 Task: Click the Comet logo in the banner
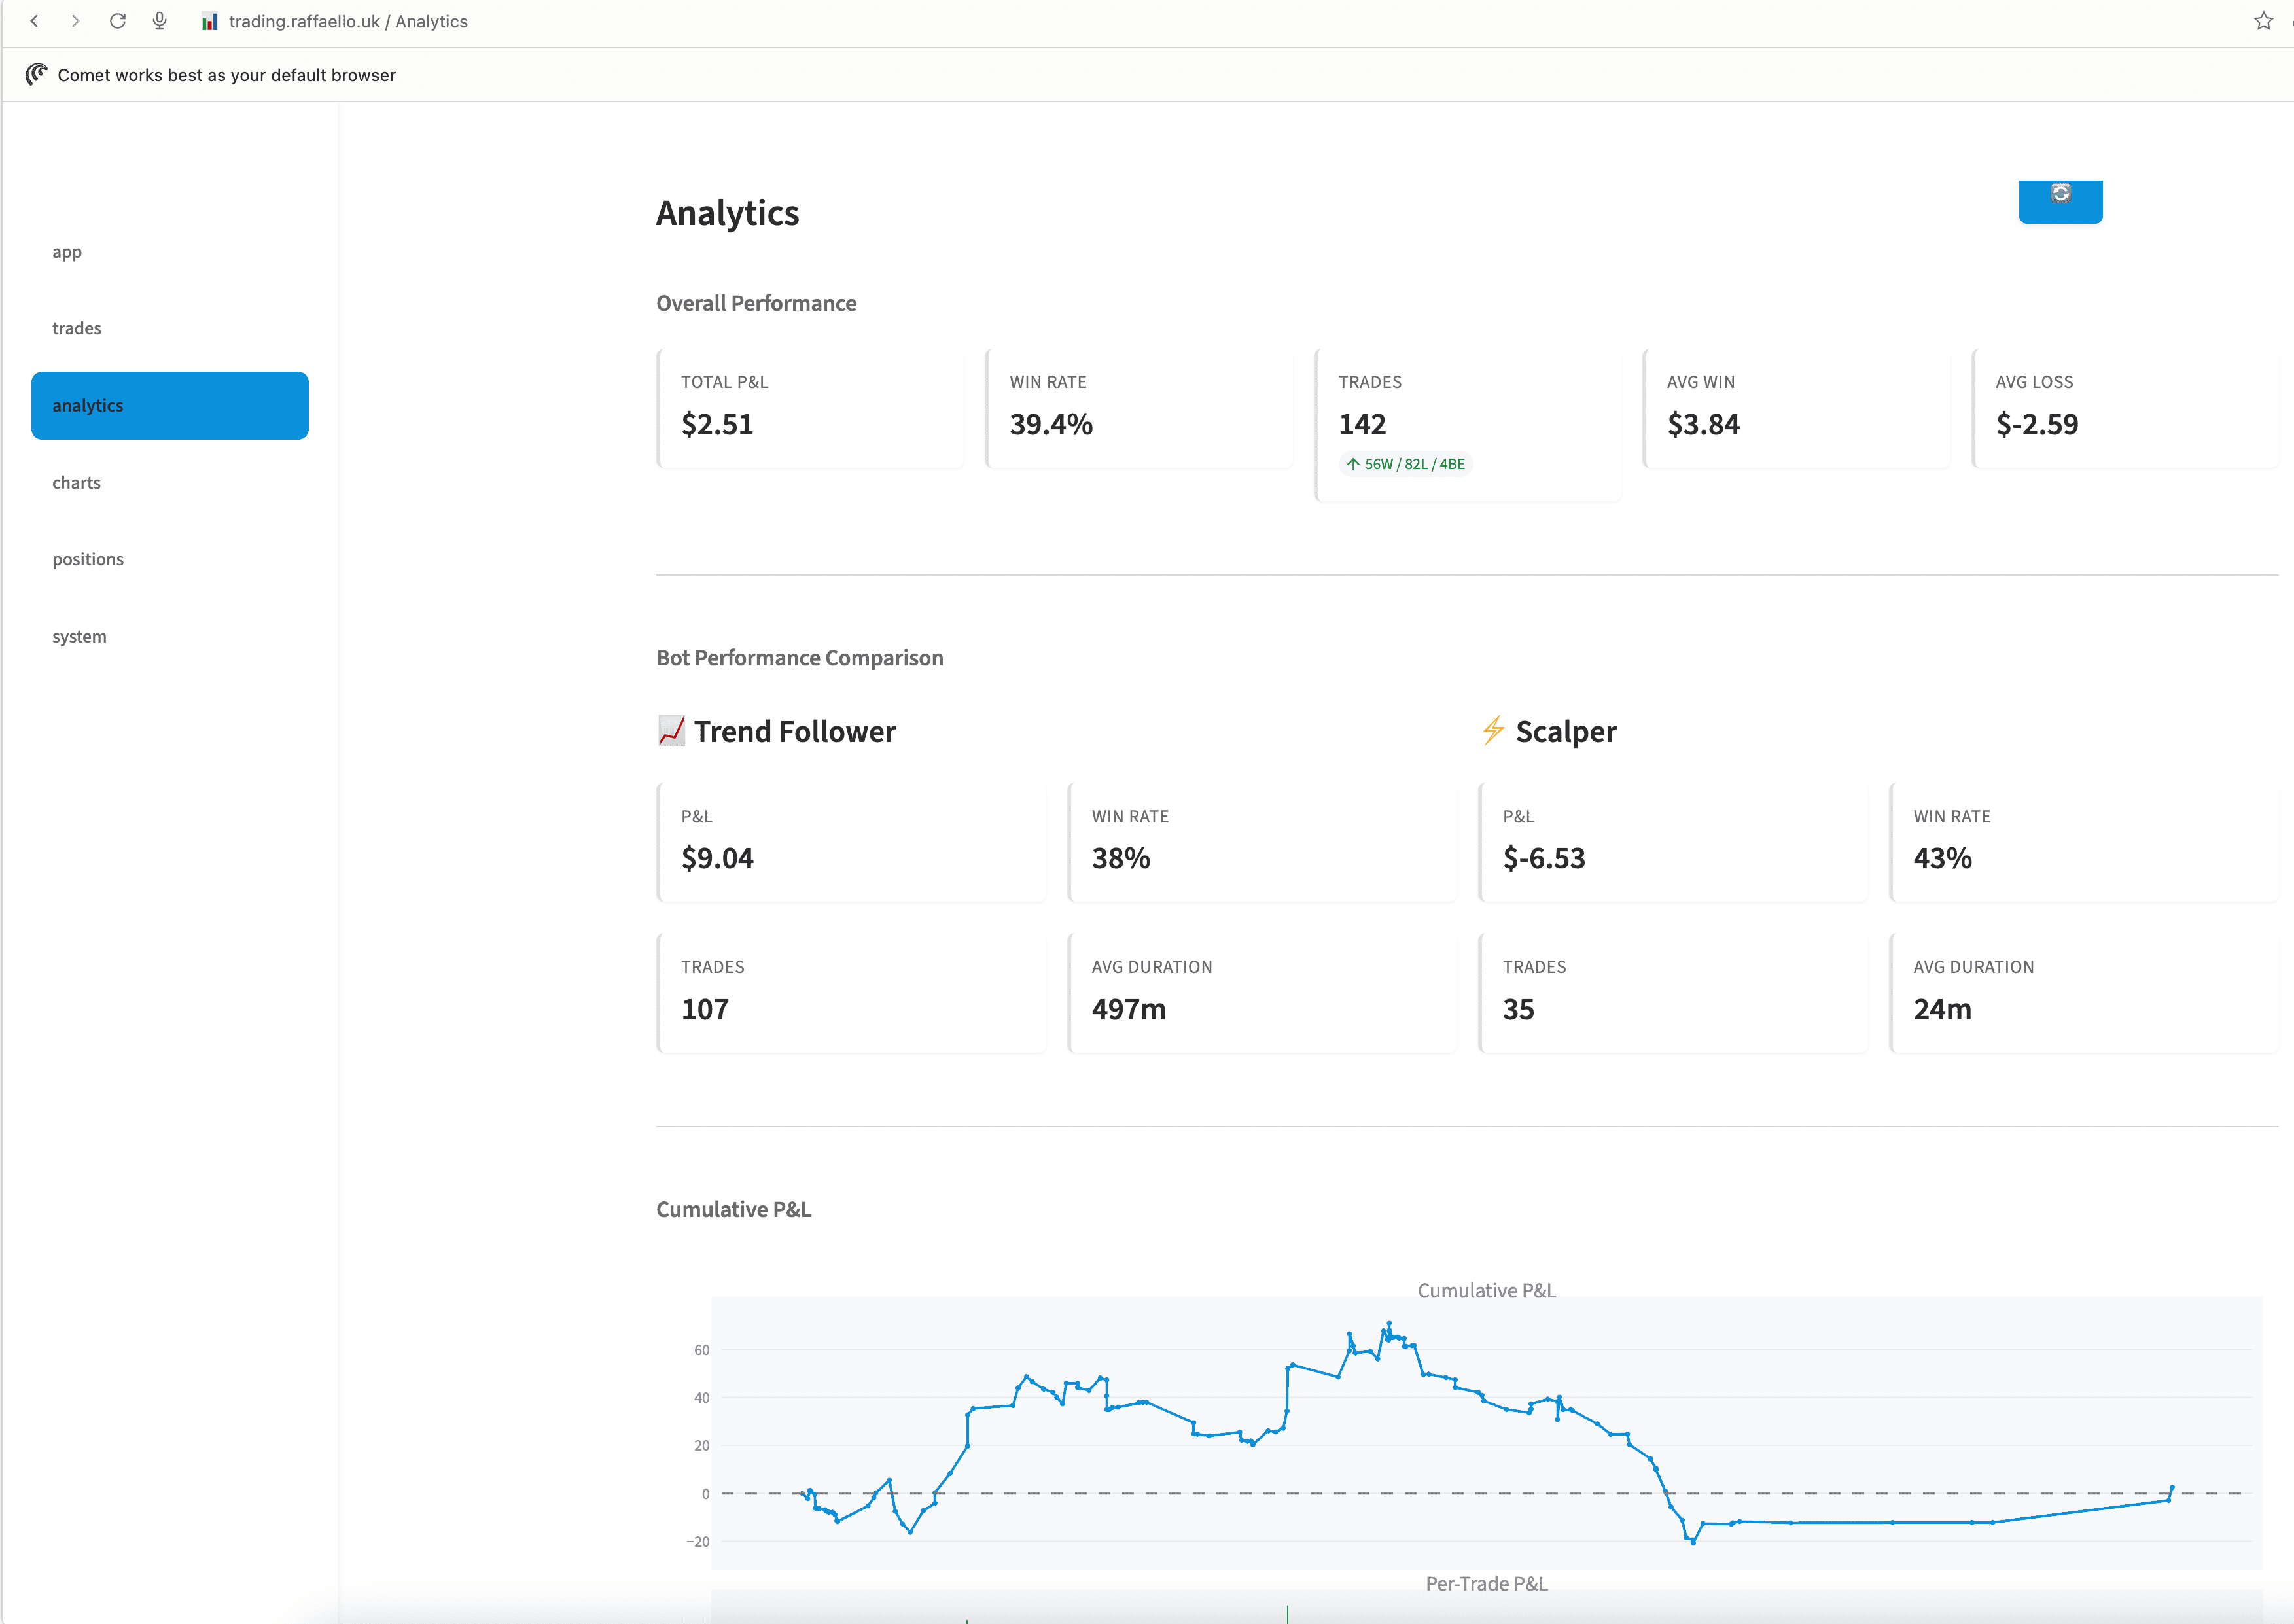click(36, 74)
